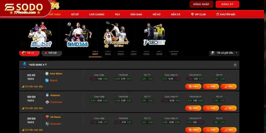Screen dimensions: 266x133
Task: Switch to the 23/03 date tab
Action: tap(159, 53)
